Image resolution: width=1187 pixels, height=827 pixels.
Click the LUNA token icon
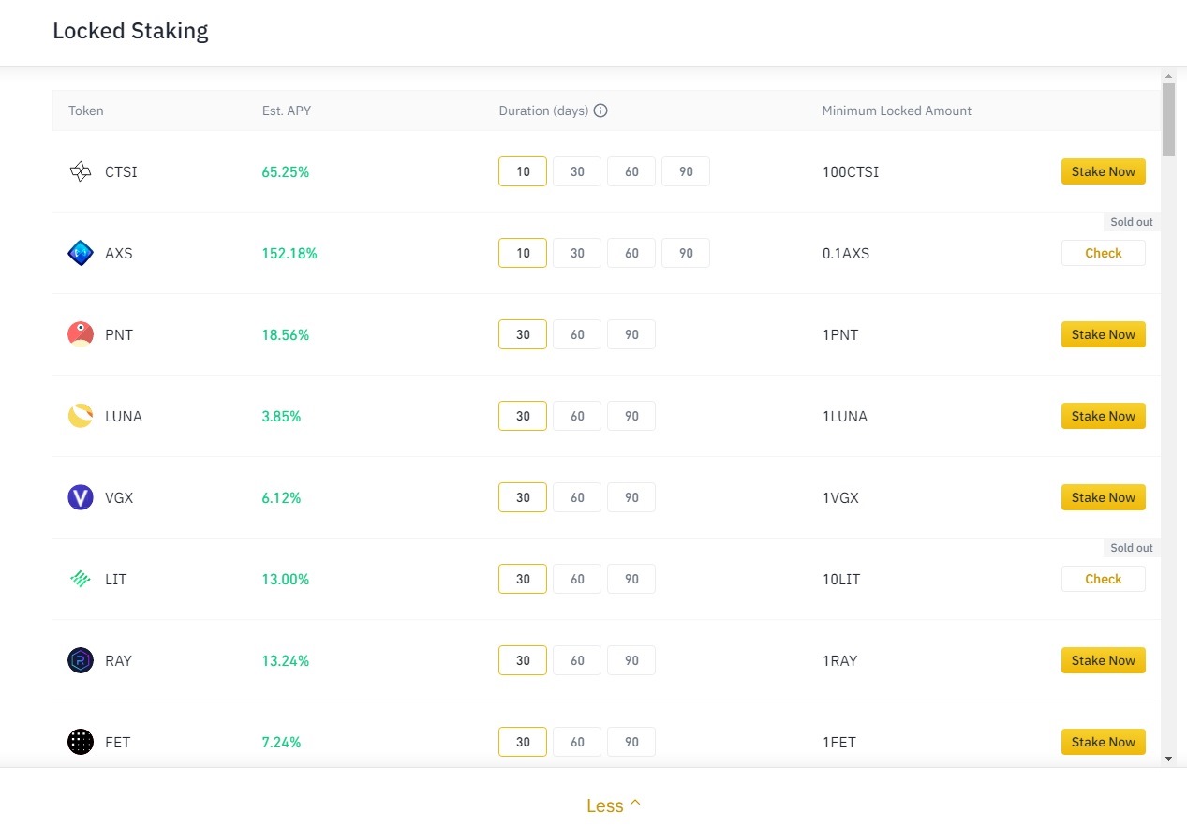click(x=81, y=416)
